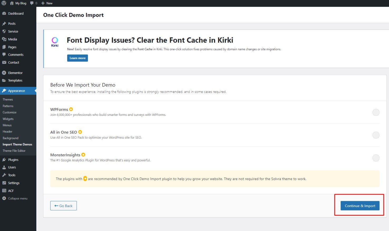Image resolution: width=389 pixels, height=231 pixels.
Task: Click the Elementor icon in sidebar
Action: click(x=4, y=73)
